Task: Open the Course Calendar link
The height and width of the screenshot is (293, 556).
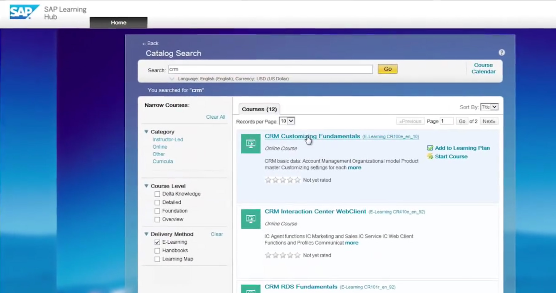Action: (x=483, y=68)
